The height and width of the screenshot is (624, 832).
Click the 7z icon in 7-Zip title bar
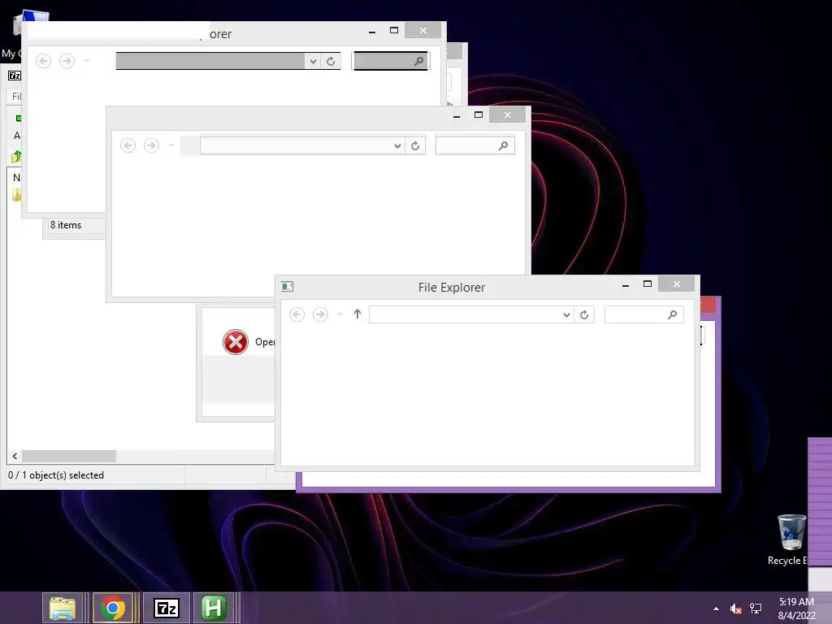[15, 76]
